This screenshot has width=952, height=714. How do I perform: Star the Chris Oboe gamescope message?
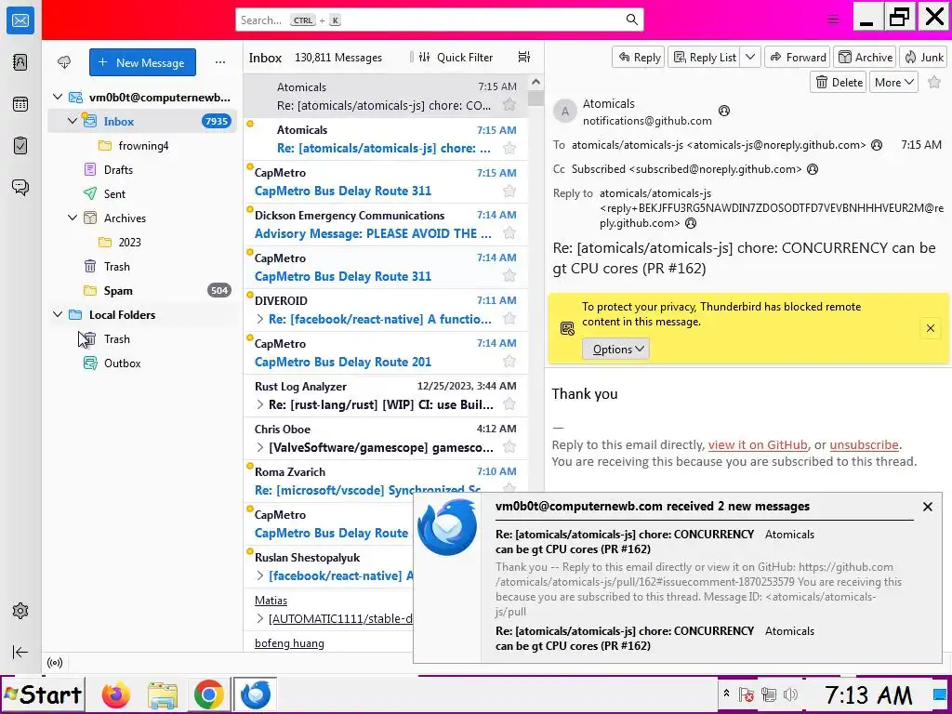[x=509, y=447]
